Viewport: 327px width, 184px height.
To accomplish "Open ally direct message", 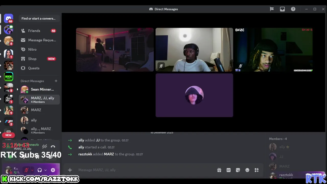I will click(x=39, y=120).
